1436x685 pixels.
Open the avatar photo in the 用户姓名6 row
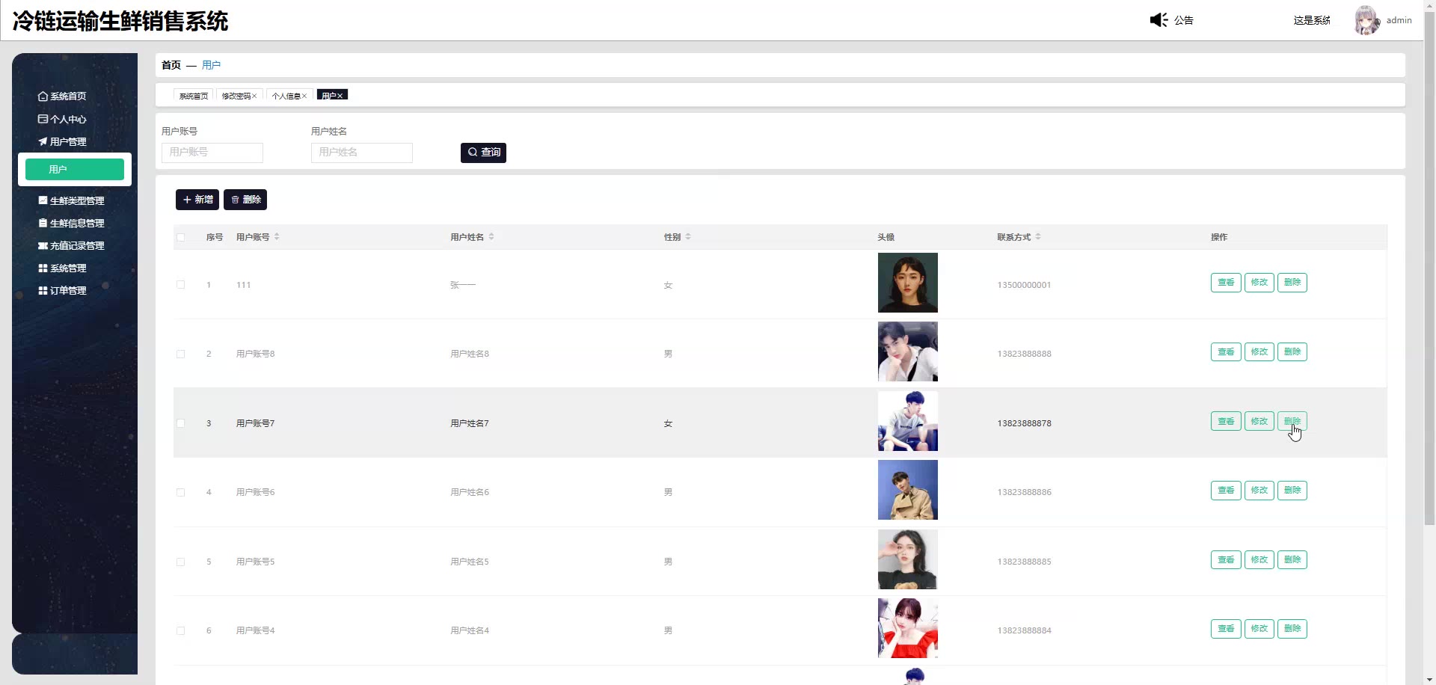coord(908,490)
